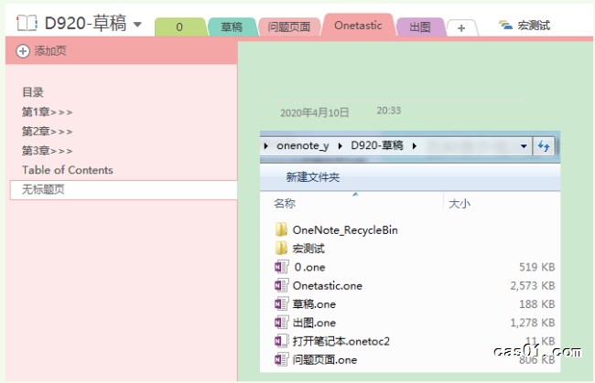Click the refresh icon in address bar
This screenshot has width=595, height=383.
(544, 146)
